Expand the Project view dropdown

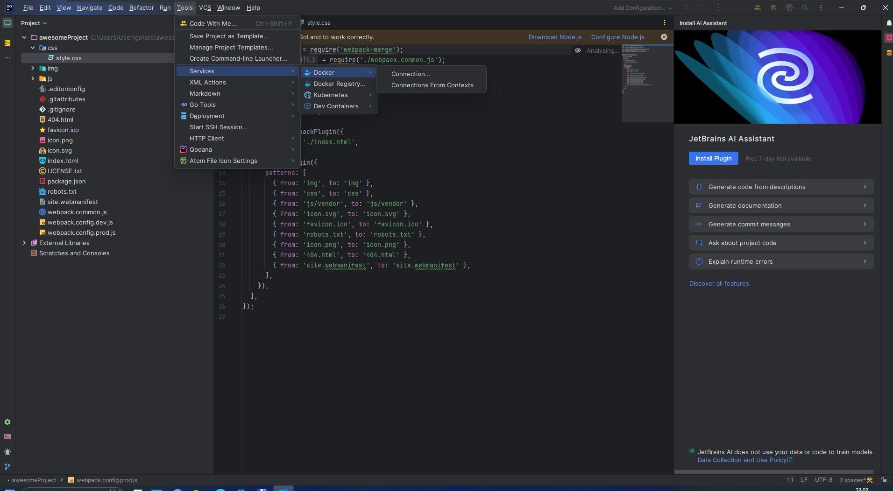pyautogui.click(x=34, y=23)
